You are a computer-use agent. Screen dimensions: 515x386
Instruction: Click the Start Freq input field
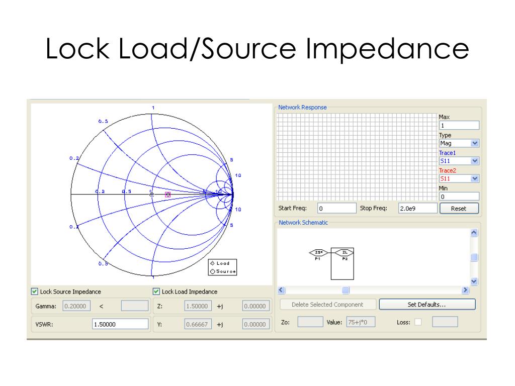(336, 208)
